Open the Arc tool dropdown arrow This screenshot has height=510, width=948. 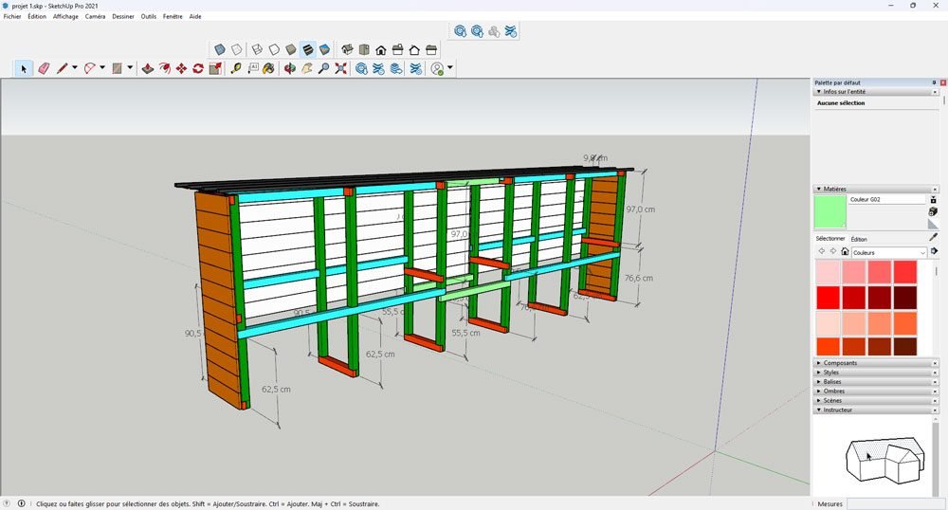(x=102, y=67)
